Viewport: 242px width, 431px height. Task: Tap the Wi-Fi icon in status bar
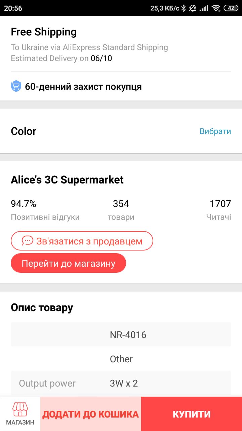(x=216, y=8)
